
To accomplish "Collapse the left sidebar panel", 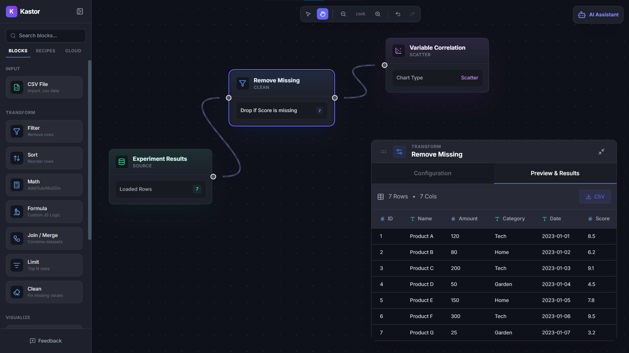I will click(x=80, y=11).
